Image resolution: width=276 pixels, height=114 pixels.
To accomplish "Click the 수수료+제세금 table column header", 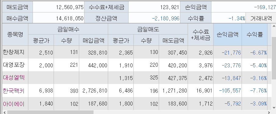I will (201, 35).
